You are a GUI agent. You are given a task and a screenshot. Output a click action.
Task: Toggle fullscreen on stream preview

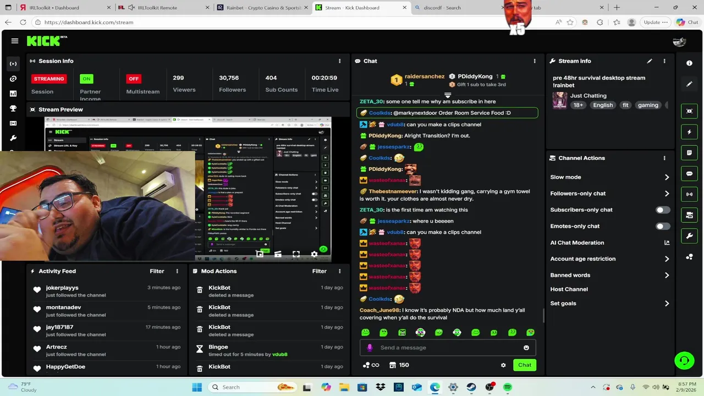tap(296, 254)
